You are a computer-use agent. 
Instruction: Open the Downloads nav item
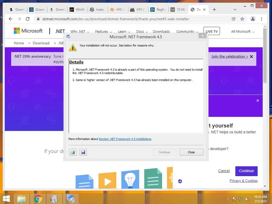[161, 32]
